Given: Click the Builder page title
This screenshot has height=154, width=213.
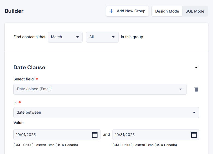Looking at the screenshot, I should coord(14,11).
